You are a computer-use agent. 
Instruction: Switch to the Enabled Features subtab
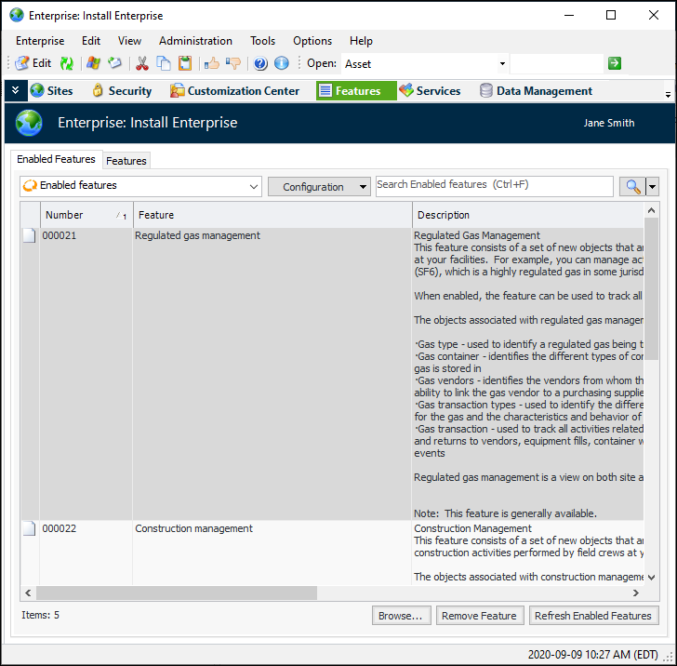56,159
